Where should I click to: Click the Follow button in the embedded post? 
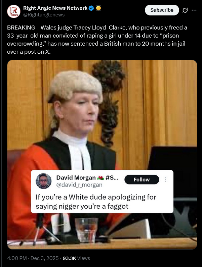click(142, 179)
